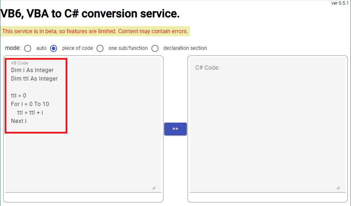Choose the one sub/function radio button
Screen dimensions: 351x206
pos(100,48)
